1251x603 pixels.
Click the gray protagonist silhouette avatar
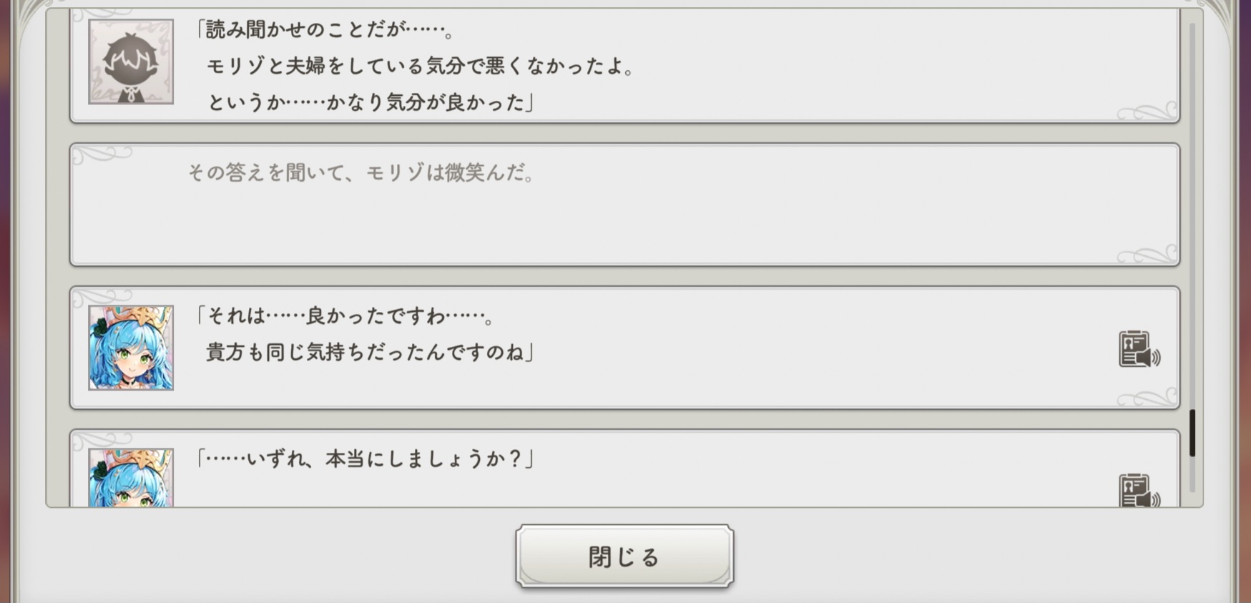pyautogui.click(x=131, y=62)
